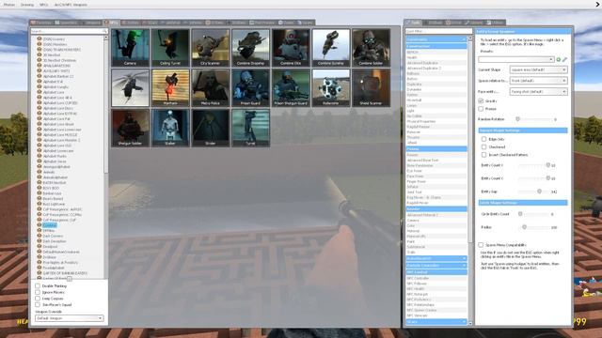Spawn the Camera NPC thumbnail

130,48
